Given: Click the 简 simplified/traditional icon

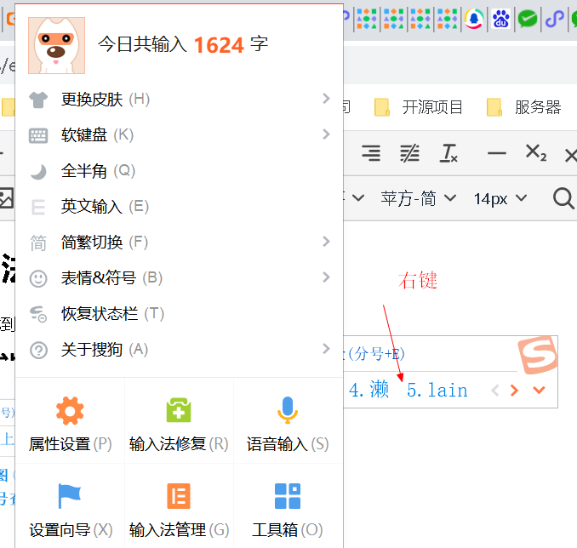Looking at the screenshot, I should [x=38, y=243].
